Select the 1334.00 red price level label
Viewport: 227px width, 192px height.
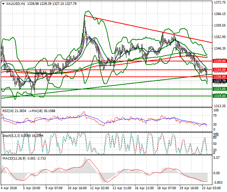[x=220, y=70]
